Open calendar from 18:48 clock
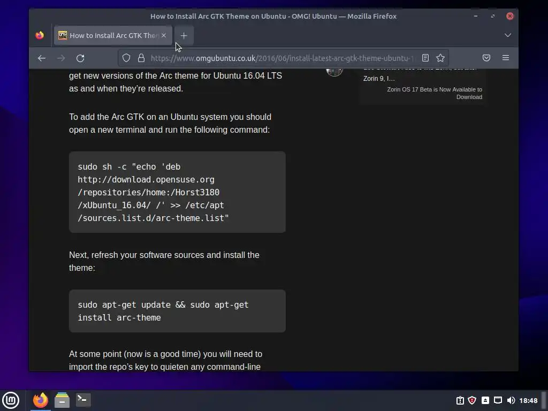 pyautogui.click(x=528, y=400)
